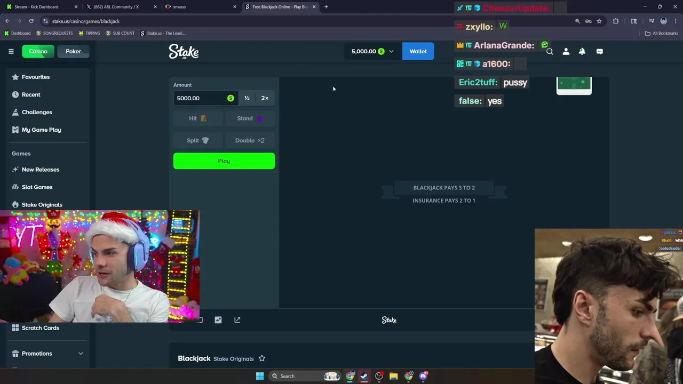Open Steam from the taskbar
Viewport: 683px width, 384px height.
pos(364,376)
